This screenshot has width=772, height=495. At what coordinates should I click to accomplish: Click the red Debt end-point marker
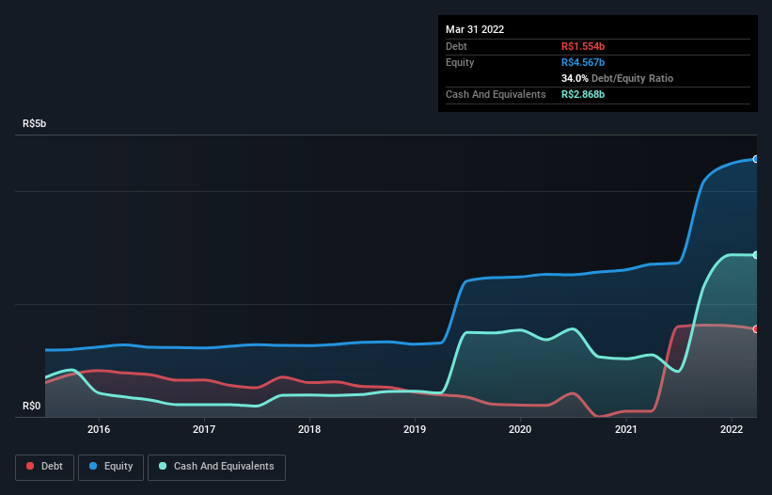click(x=756, y=329)
